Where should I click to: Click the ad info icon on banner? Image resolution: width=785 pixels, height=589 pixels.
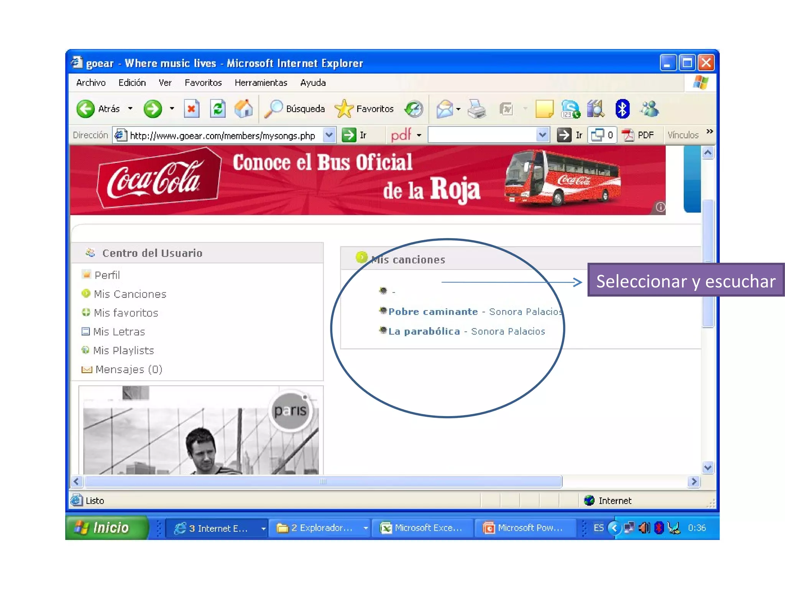click(660, 207)
